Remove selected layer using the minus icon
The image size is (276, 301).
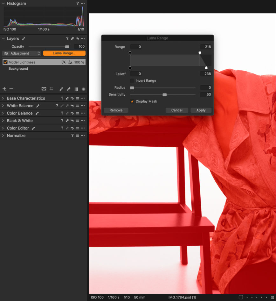click(x=11, y=89)
